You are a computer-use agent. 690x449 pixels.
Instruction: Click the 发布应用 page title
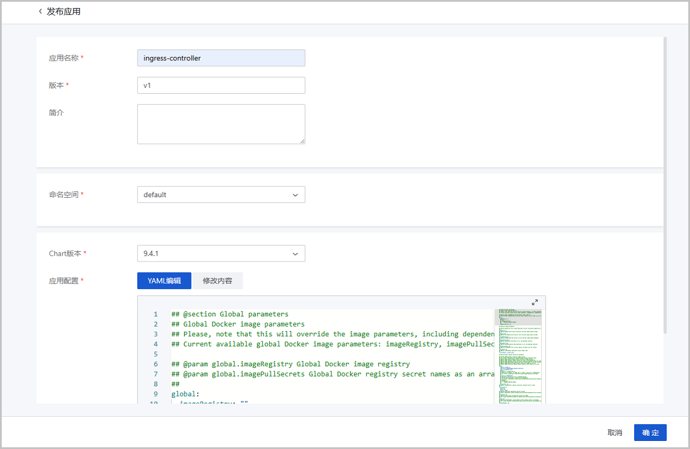point(63,11)
